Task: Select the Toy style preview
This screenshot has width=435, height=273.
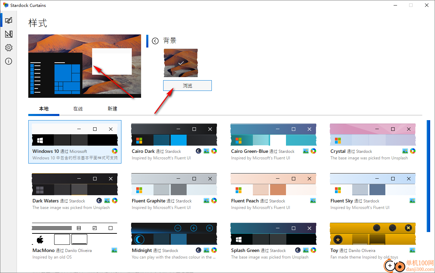Action: [373, 234]
